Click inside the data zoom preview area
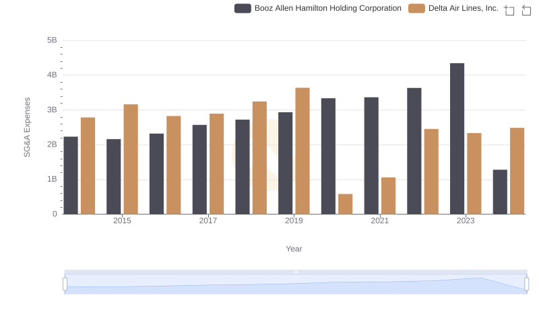Screen dimensions: 539x310 click(x=296, y=284)
